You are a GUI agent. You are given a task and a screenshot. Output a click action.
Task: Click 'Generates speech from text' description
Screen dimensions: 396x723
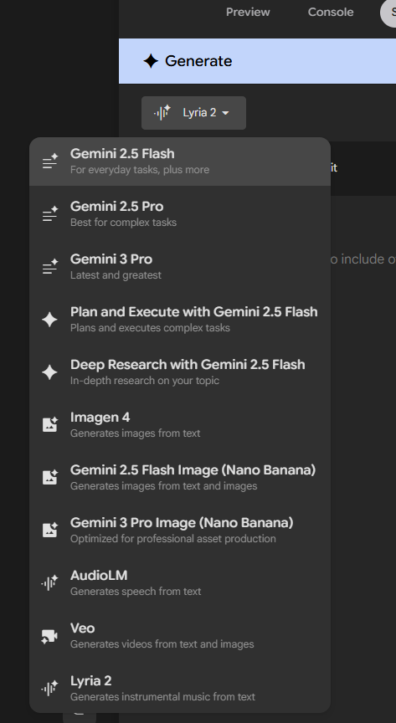(136, 591)
